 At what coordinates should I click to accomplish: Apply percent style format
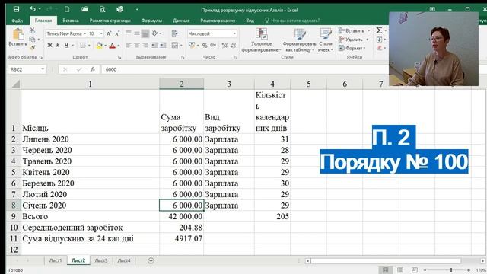[x=205, y=46]
